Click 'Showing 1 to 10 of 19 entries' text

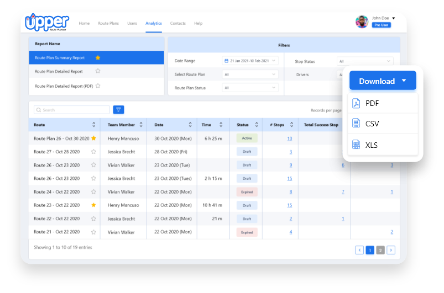tap(63, 247)
